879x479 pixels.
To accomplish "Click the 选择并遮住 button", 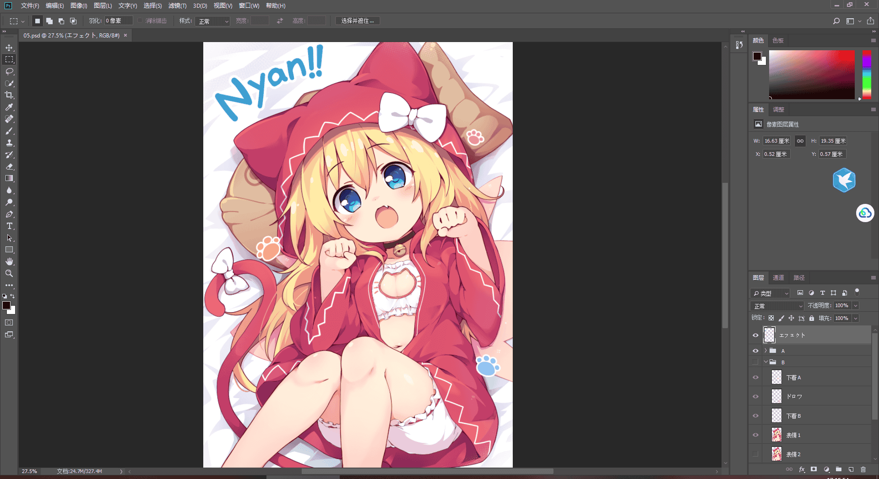I will [x=358, y=21].
